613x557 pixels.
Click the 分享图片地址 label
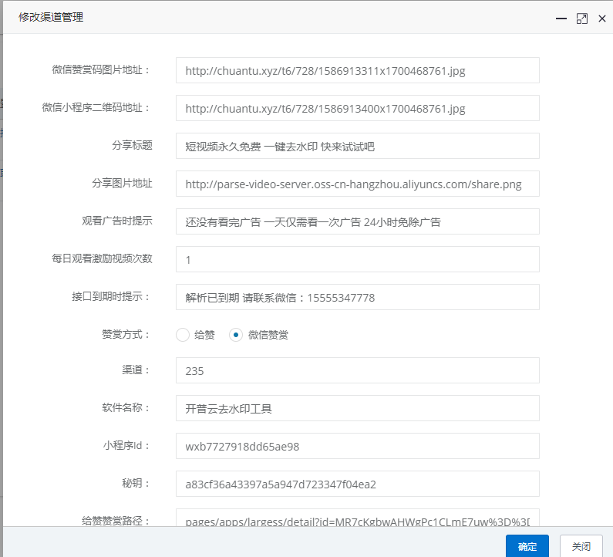click(122, 183)
